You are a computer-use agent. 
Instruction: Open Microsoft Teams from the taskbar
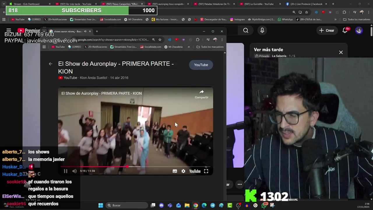(170, 205)
